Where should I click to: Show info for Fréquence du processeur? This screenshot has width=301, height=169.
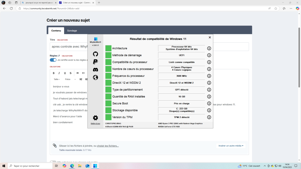pos(209,76)
